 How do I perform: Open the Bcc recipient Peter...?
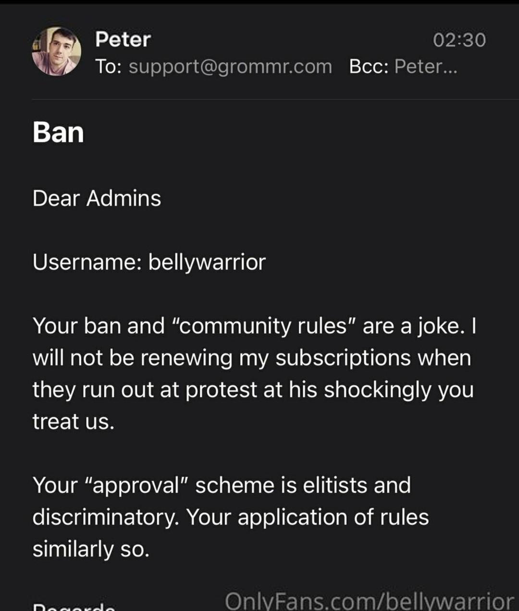click(425, 67)
